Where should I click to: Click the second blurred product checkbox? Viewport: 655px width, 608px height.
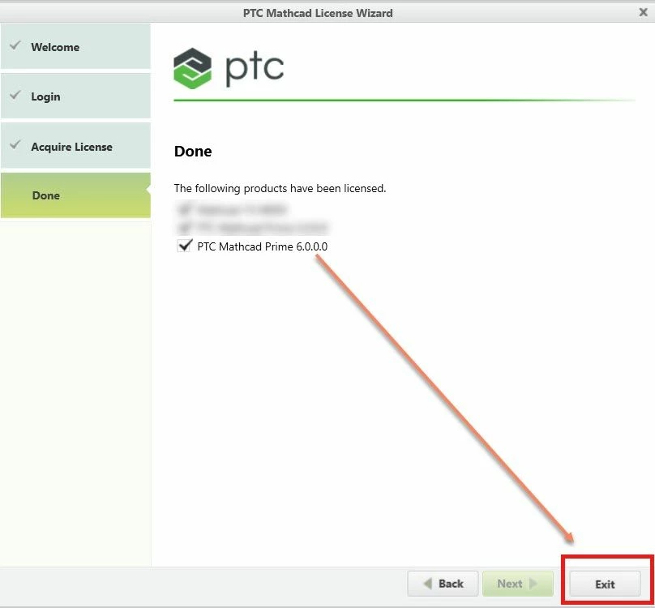[184, 227]
